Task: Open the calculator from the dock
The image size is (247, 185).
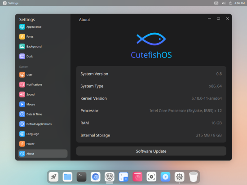Action: [123, 177]
